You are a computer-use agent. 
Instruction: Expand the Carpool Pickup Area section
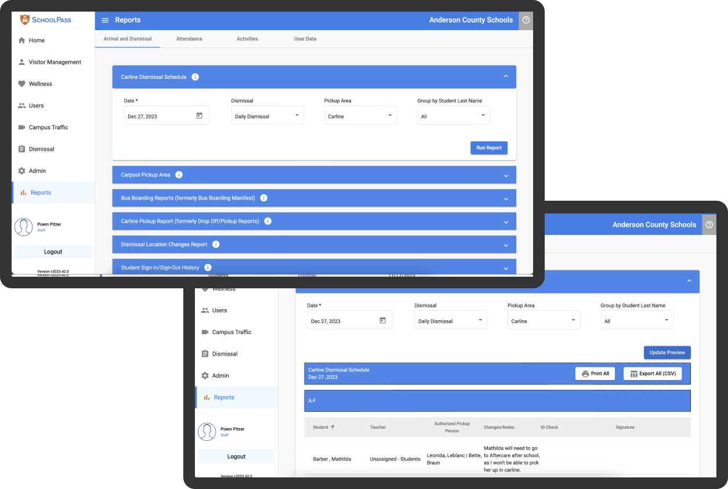coord(506,175)
